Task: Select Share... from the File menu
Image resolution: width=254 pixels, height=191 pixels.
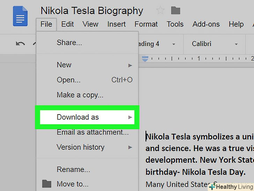Action: click(69, 43)
